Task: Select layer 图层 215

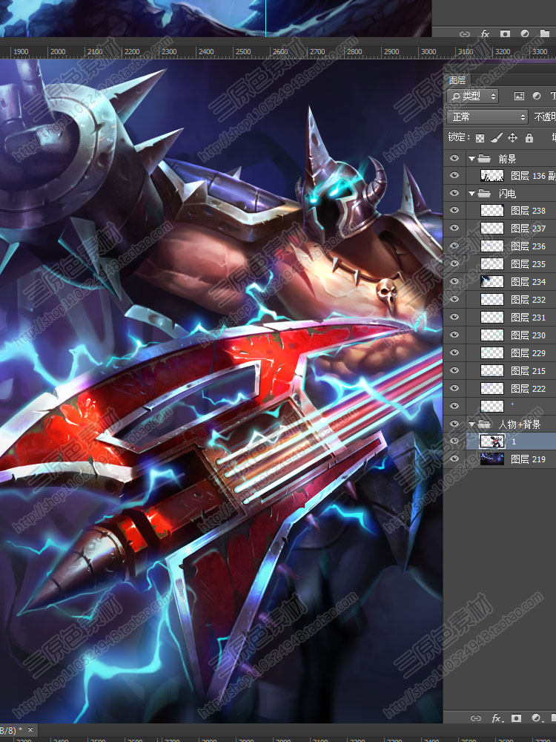Action: 511,370
